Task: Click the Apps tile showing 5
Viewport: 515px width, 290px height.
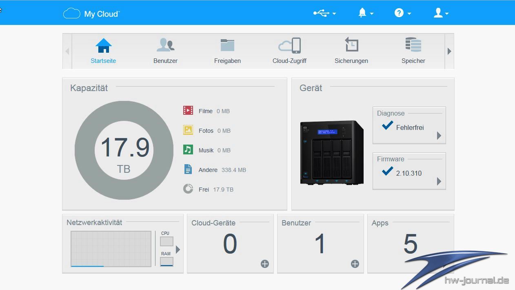Action: pos(410,244)
